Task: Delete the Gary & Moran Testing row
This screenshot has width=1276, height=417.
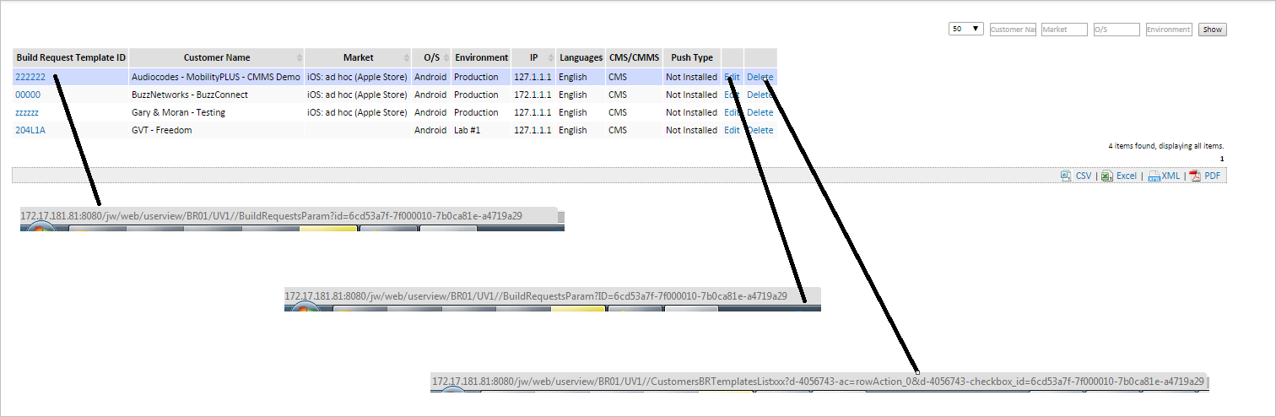Action: pyautogui.click(x=760, y=112)
